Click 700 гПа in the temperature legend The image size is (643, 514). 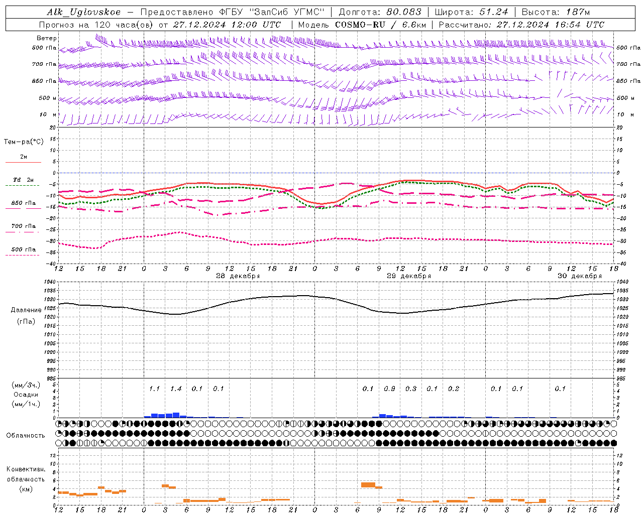click(23, 226)
